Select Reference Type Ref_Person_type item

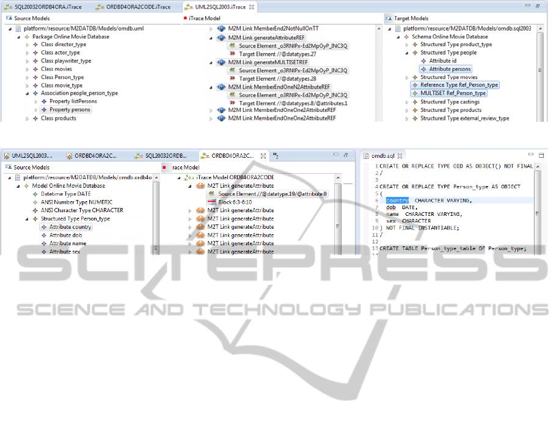(x=459, y=85)
